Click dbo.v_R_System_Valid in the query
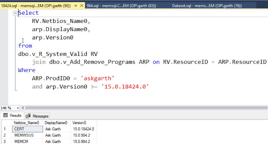The height and width of the screenshot is (144, 268). click(53, 54)
